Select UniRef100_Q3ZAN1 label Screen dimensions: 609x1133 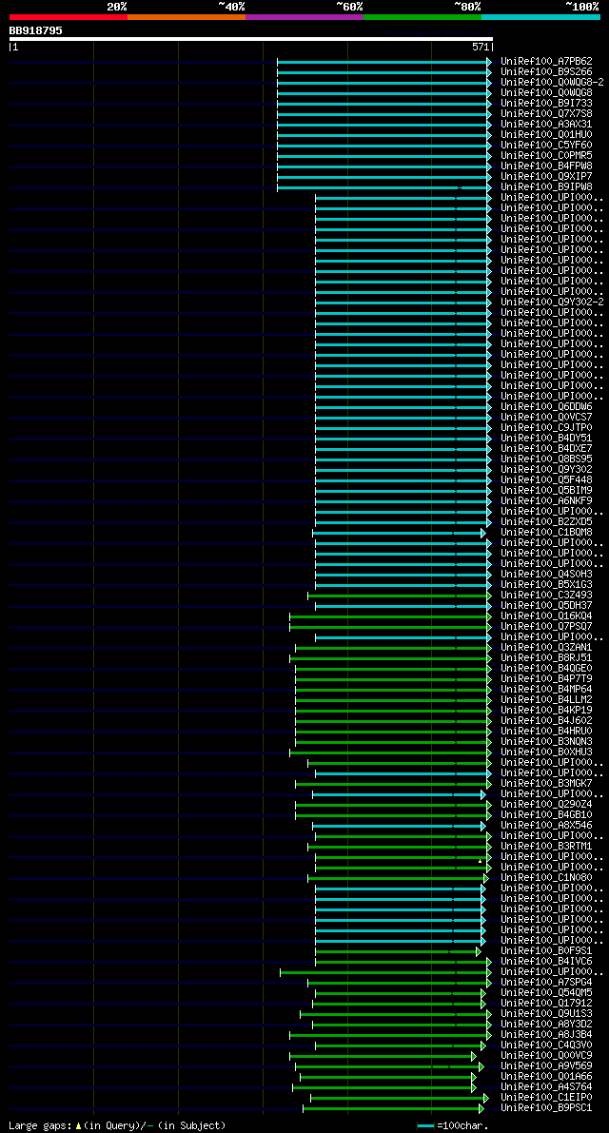[546, 648]
